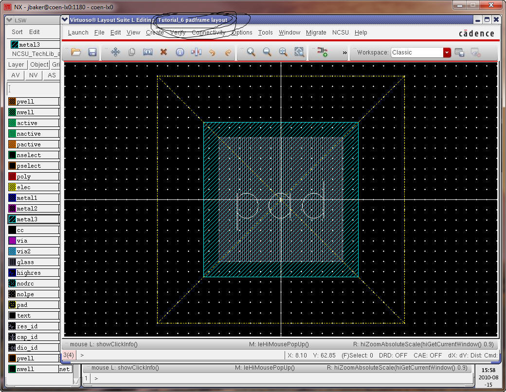The image size is (506, 392).
Task: Select the metal1 layer swatch
Action: [13, 198]
